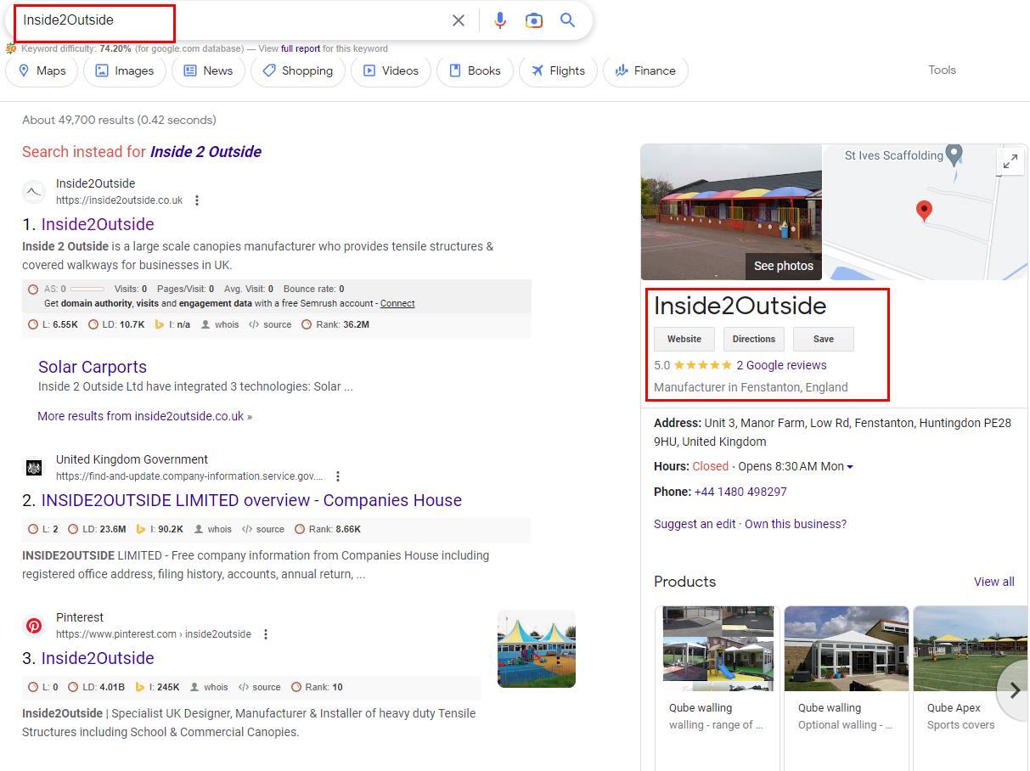
Task: Click the About 49,700 results count
Action: click(119, 120)
